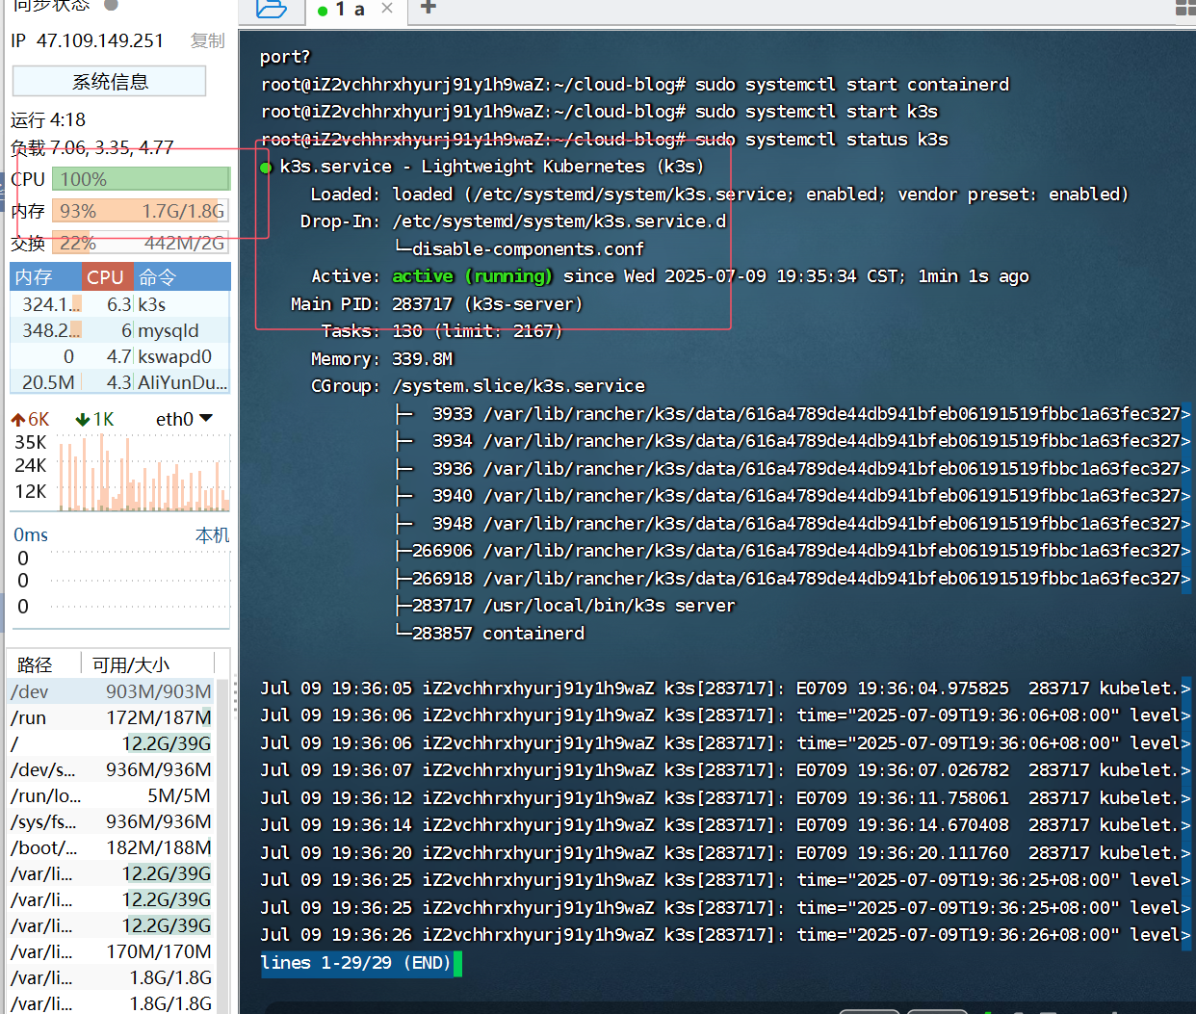Copy the IP address with 复制
The width and height of the screenshot is (1196, 1014).
[207, 40]
